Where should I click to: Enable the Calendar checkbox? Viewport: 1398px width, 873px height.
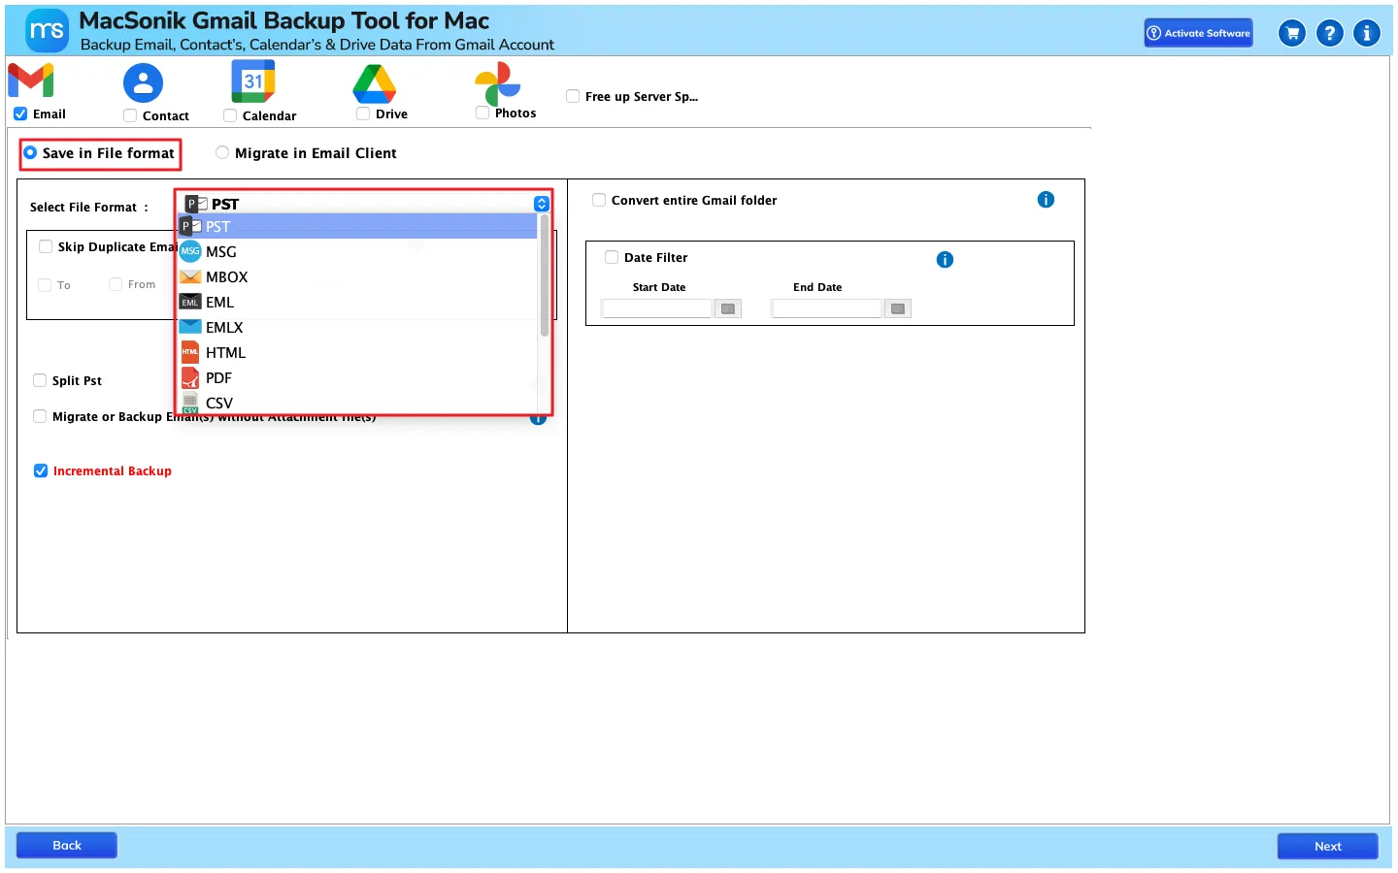230,115
